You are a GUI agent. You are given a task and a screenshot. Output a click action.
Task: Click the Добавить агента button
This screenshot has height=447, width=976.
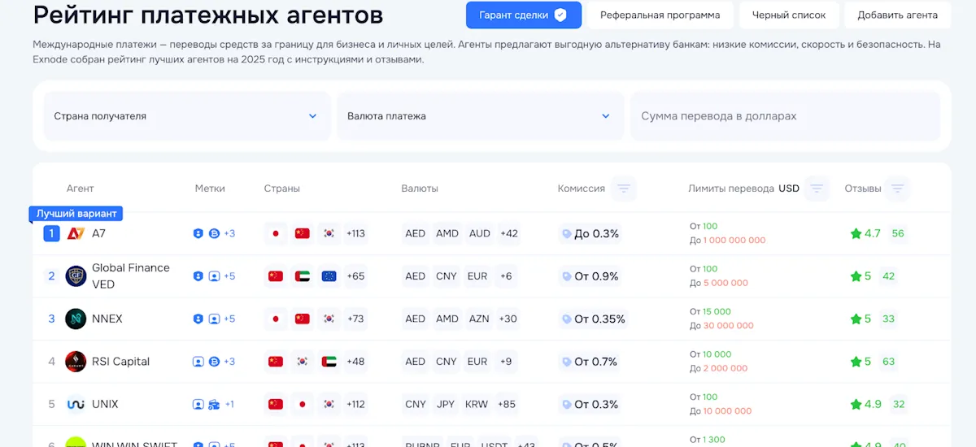897,15
